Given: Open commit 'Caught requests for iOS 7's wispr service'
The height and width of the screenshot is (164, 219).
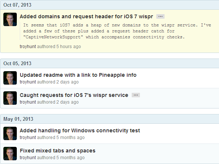Looking at the screenshot, I should (x=74, y=95).
